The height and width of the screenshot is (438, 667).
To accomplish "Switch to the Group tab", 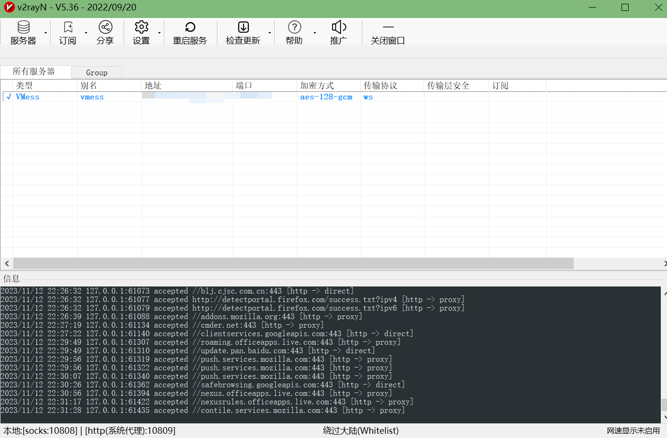I will 97,72.
